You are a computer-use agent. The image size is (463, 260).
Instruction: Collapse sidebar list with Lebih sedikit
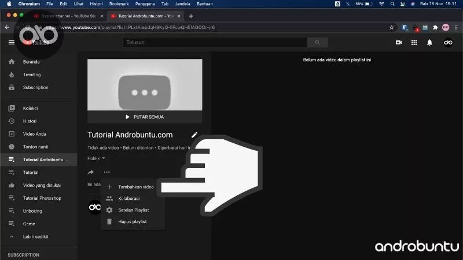36,237
